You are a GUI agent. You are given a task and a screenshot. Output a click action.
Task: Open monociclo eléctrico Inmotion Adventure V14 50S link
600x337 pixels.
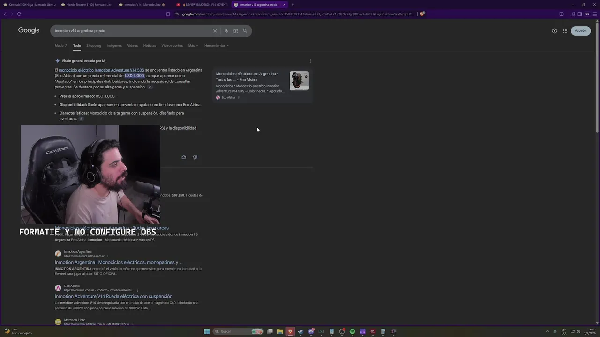tap(102, 70)
